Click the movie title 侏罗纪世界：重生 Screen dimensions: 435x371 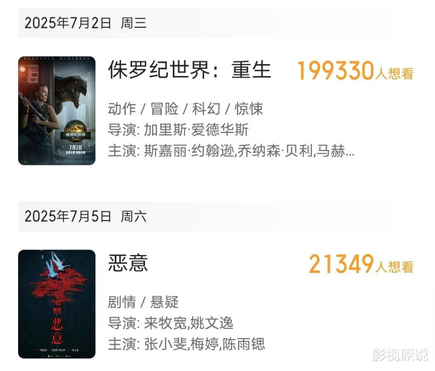tap(190, 69)
